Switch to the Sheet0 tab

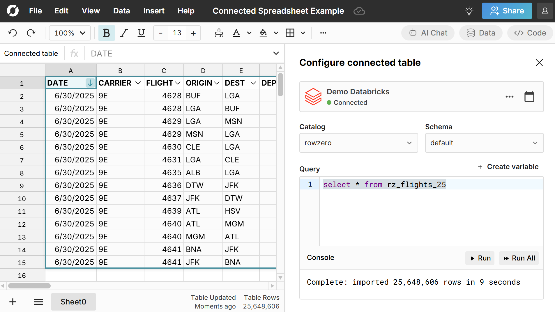[x=73, y=302]
